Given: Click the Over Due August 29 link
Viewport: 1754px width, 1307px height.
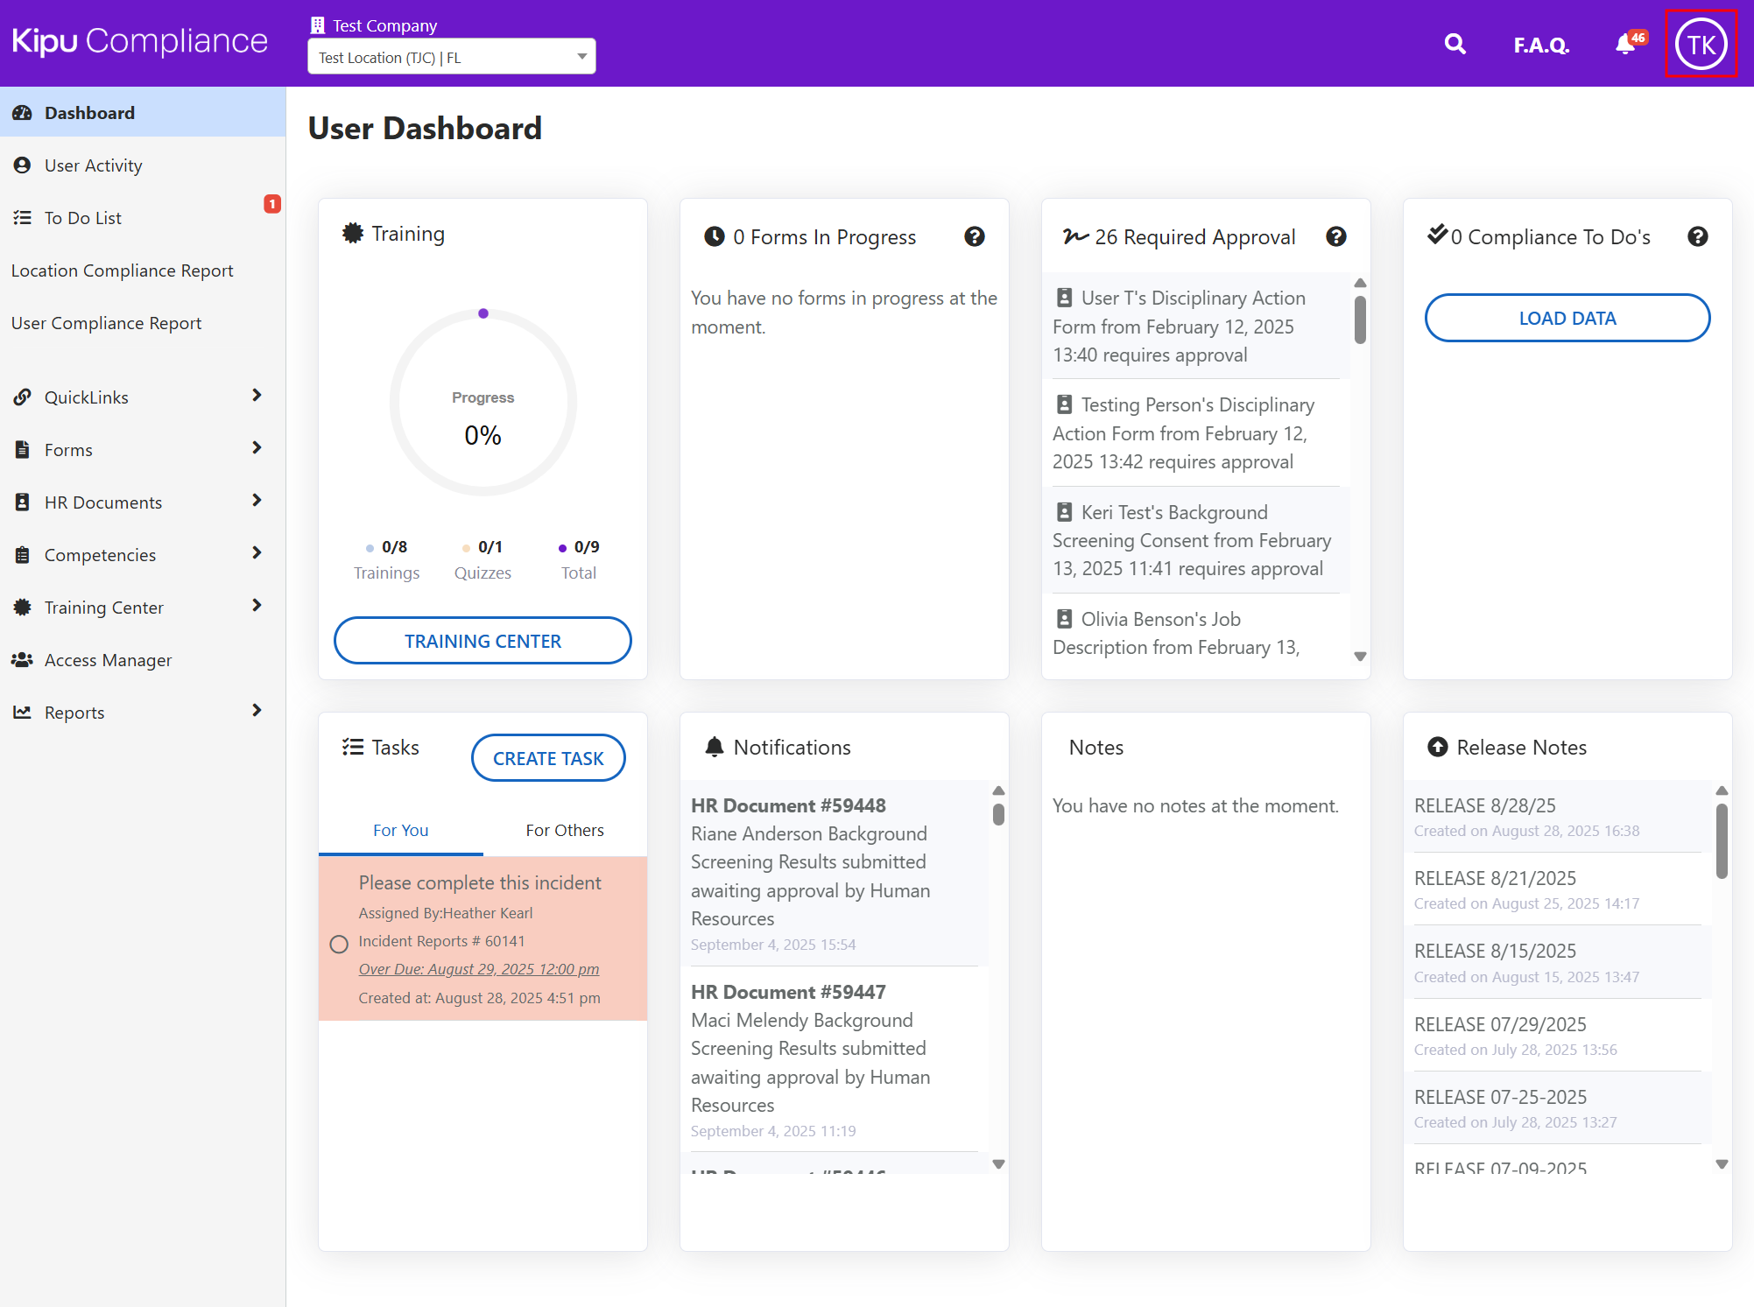Looking at the screenshot, I should click(479, 969).
